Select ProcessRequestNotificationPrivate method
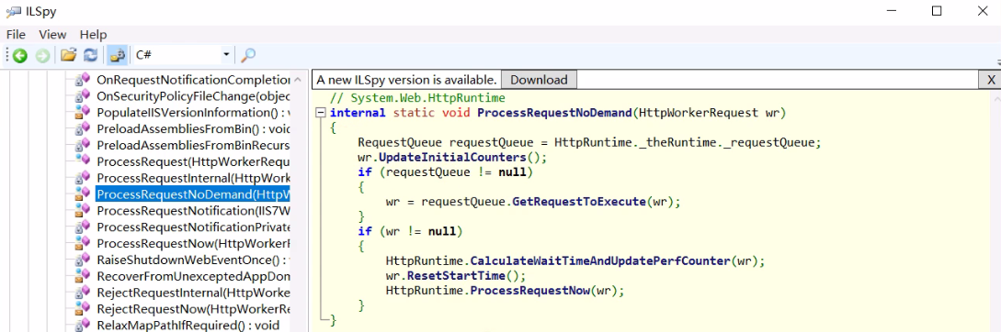 click(193, 227)
